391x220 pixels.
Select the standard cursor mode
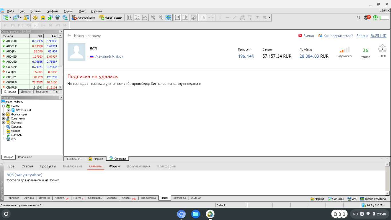coord(203,17)
